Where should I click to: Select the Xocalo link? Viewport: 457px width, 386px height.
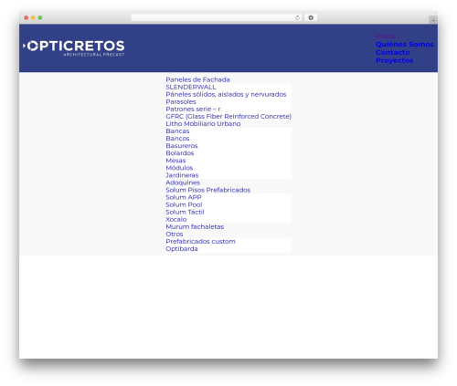[x=176, y=219]
